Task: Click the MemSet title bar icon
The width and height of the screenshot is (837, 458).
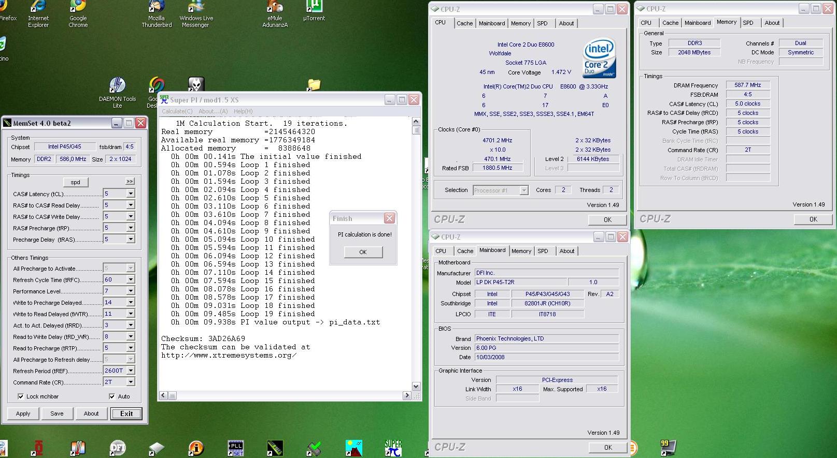Action: point(7,123)
